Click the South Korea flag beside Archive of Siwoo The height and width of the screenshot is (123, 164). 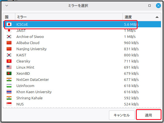click(x=9, y=37)
